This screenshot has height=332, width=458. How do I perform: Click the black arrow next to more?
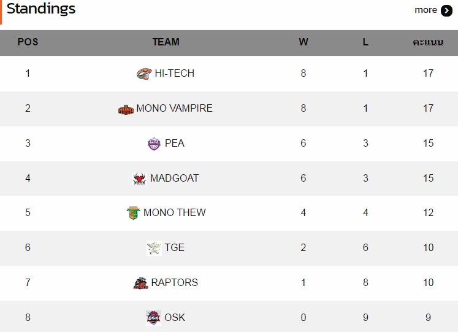pyautogui.click(x=446, y=11)
